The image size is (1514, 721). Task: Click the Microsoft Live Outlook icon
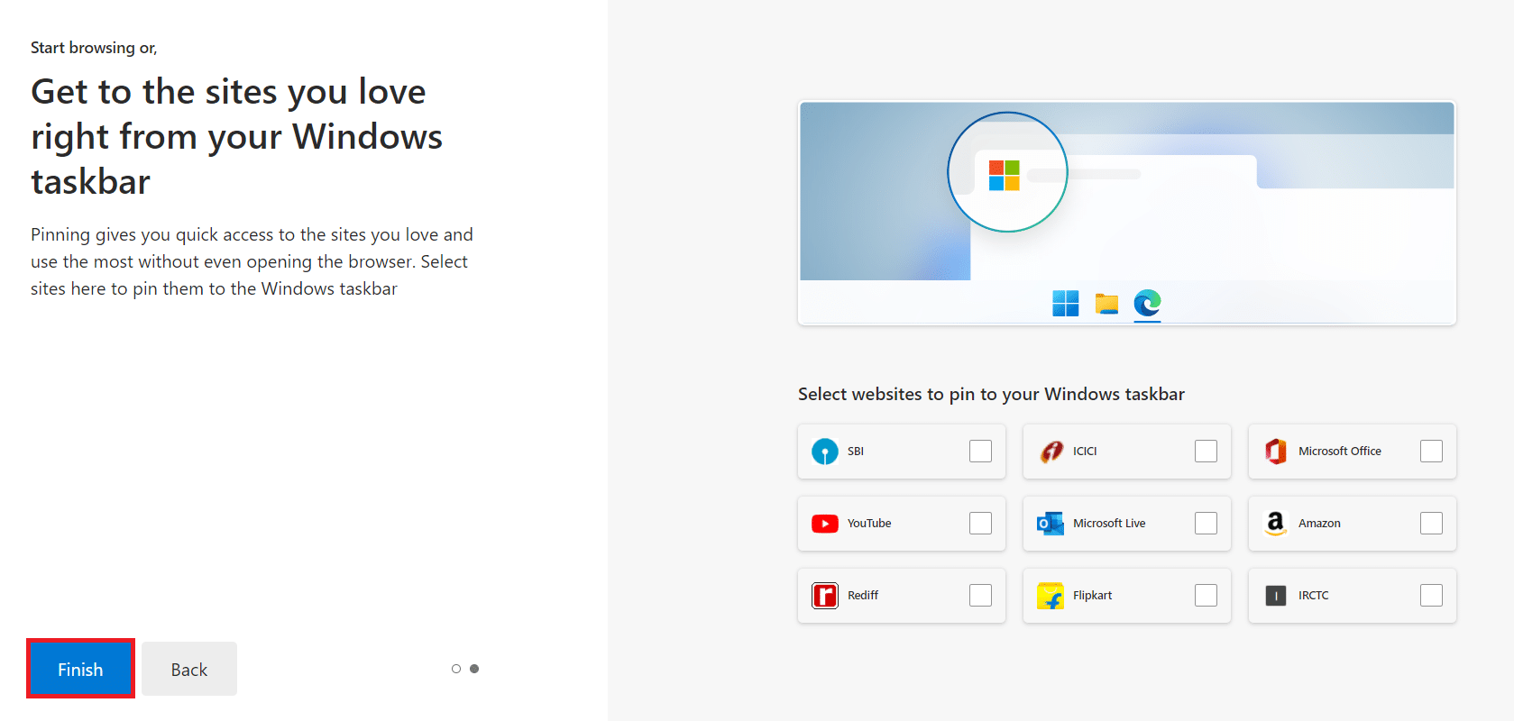click(1051, 524)
